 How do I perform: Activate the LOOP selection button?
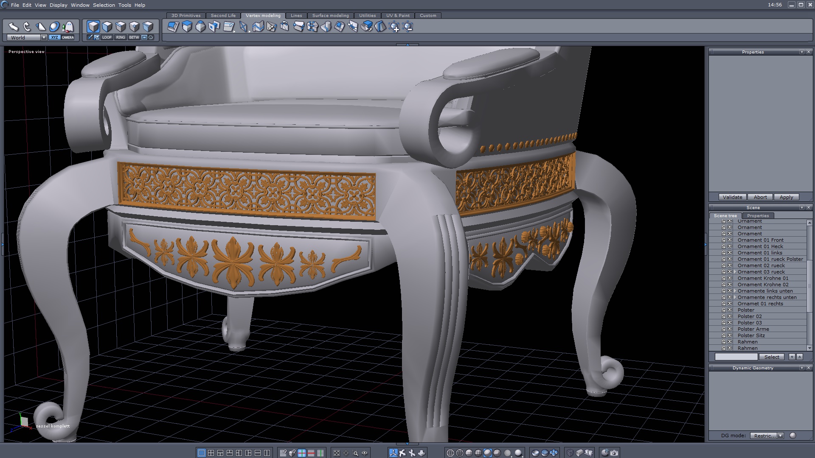[107, 37]
